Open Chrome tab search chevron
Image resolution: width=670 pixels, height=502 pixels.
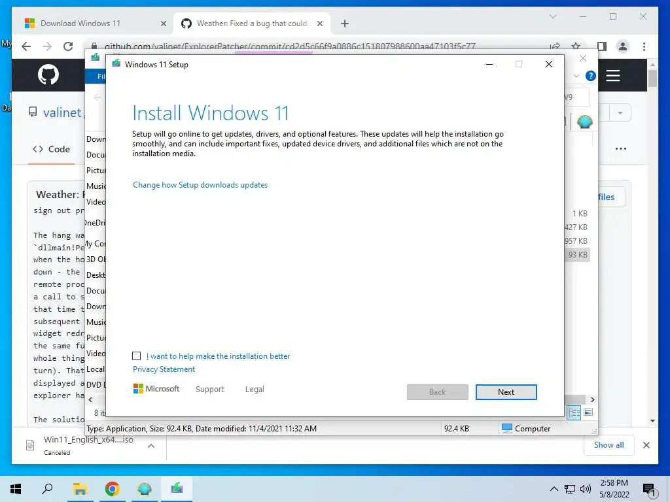[x=552, y=16]
